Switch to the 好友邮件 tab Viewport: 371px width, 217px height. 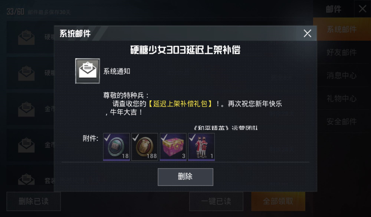[x=342, y=52]
